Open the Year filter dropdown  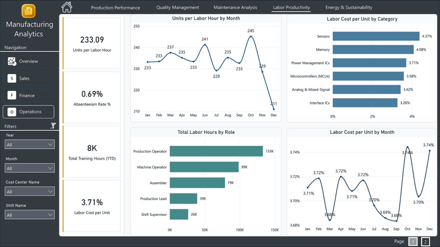pyautogui.click(x=30, y=145)
